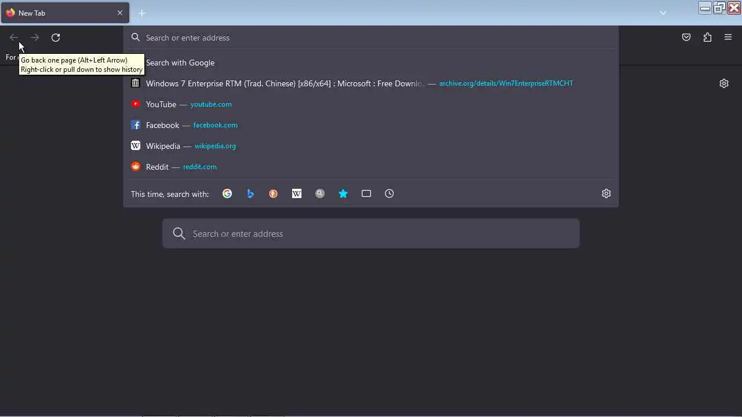The image size is (742, 417).
Task: Open Windows 7 Enterprise RTM archive suggestion
Action: click(x=371, y=83)
